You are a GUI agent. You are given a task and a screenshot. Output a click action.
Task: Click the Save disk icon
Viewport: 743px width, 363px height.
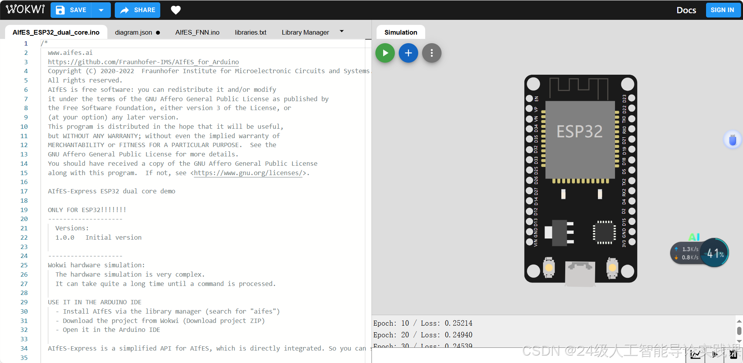60,10
